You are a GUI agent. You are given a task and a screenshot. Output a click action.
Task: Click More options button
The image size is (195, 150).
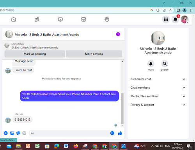pyautogui.click(x=94, y=54)
